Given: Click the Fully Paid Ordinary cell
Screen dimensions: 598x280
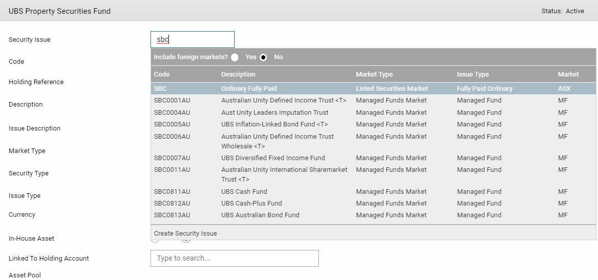Looking at the screenshot, I should coord(485,89).
